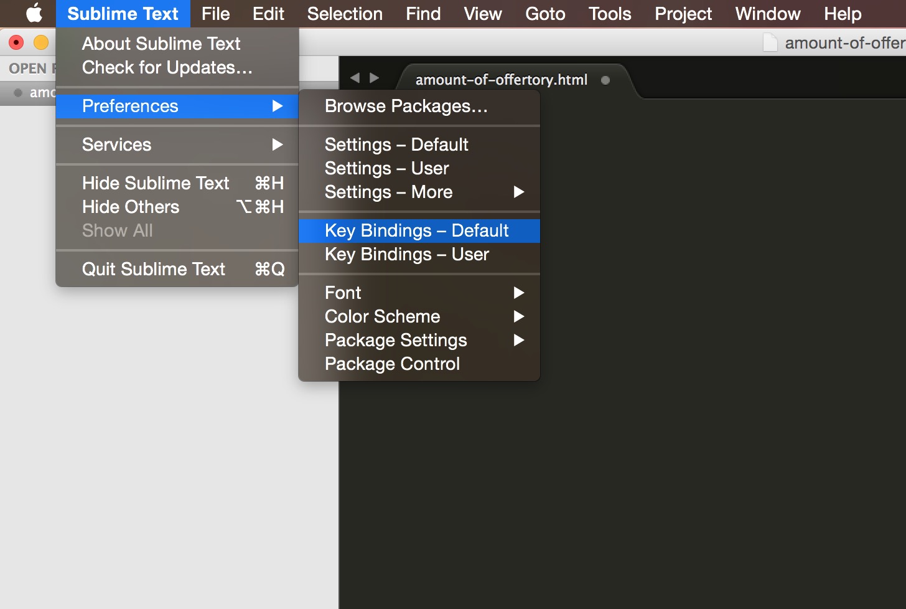This screenshot has height=609, width=906.
Task: Select Package Control
Action: click(x=419, y=364)
